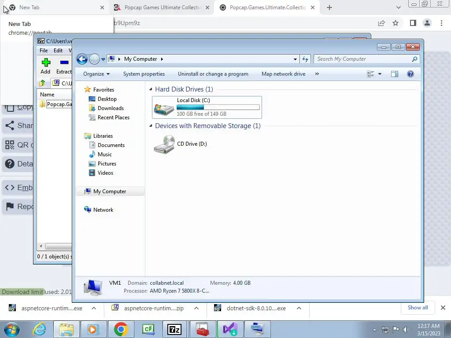Select the Popcap folder in 7-Zip list
The image size is (451, 338).
pyautogui.click(x=56, y=104)
